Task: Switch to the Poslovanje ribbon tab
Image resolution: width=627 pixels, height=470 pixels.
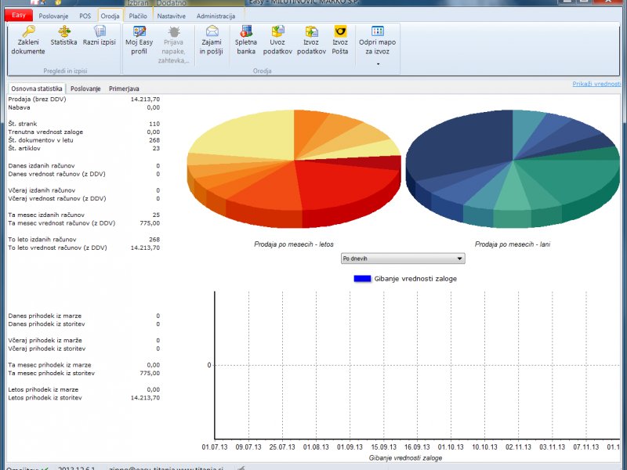Action: (x=53, y=16)
